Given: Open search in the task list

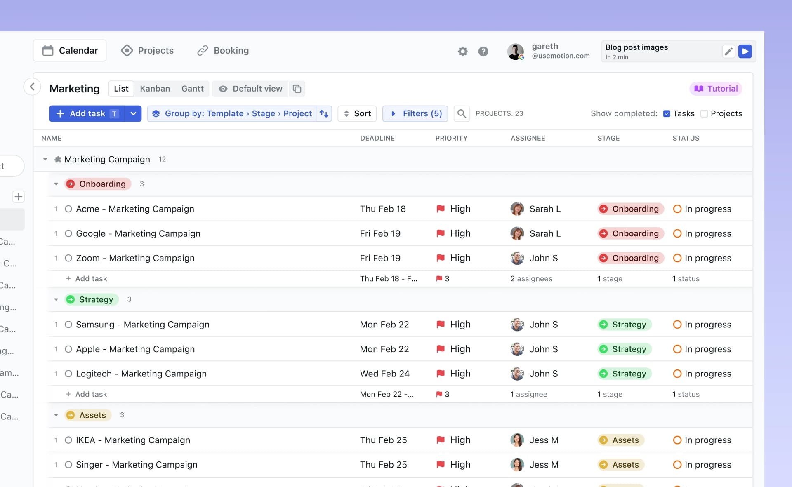Looking at the screenshot, I should (x=462, y=113).
